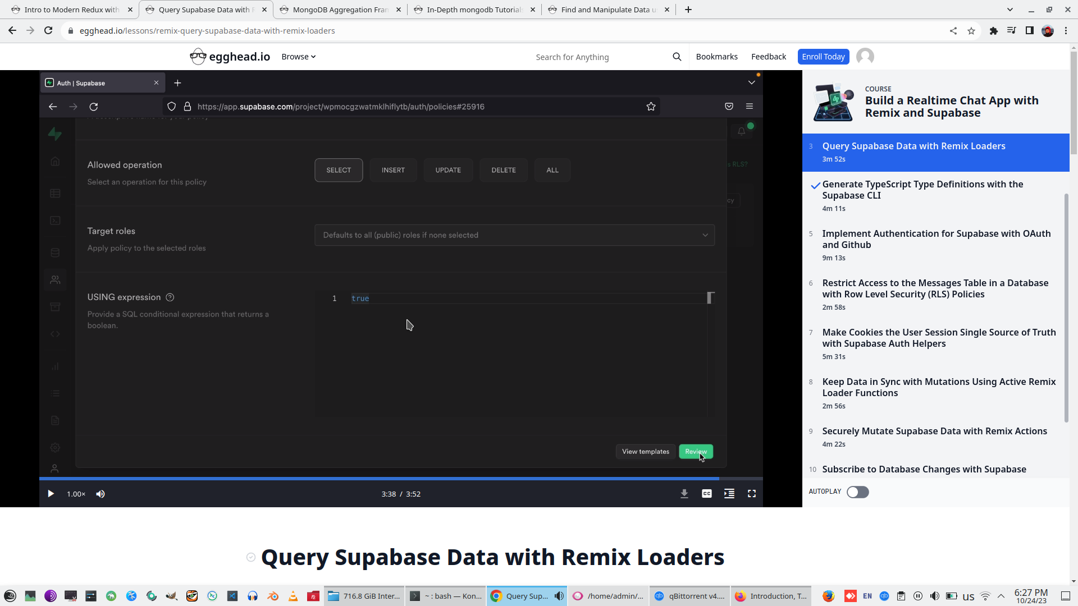Download the video with the download icon

[684, 494]
